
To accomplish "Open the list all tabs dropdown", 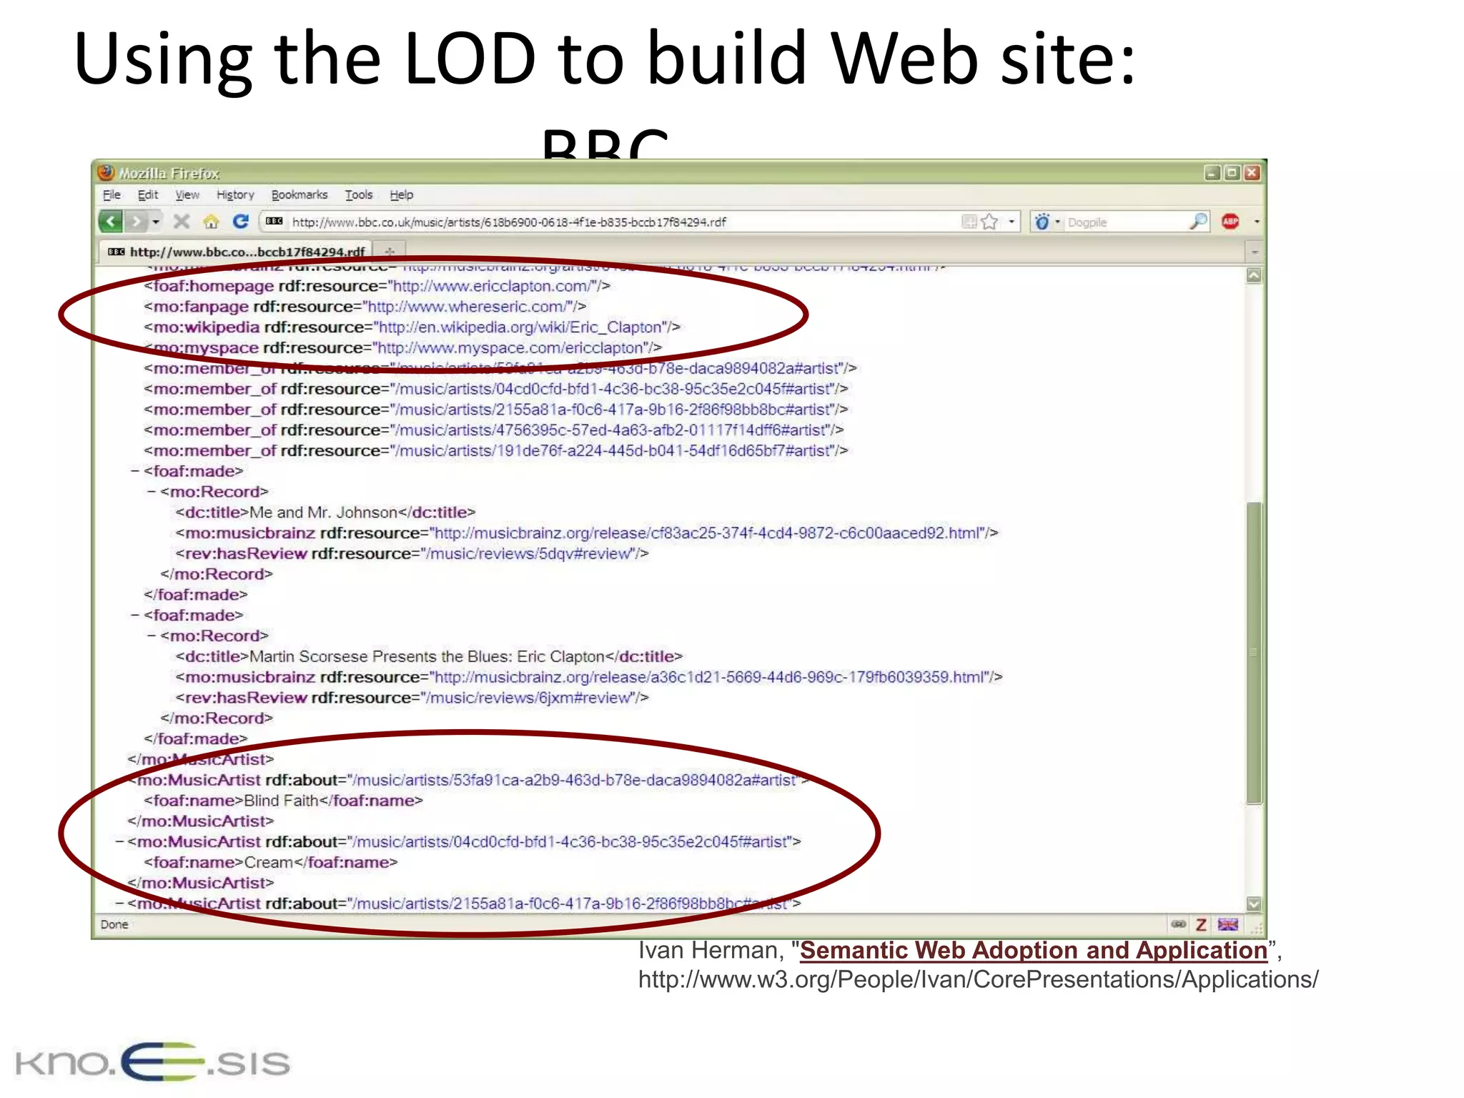I will click(x=1255, y=252).
